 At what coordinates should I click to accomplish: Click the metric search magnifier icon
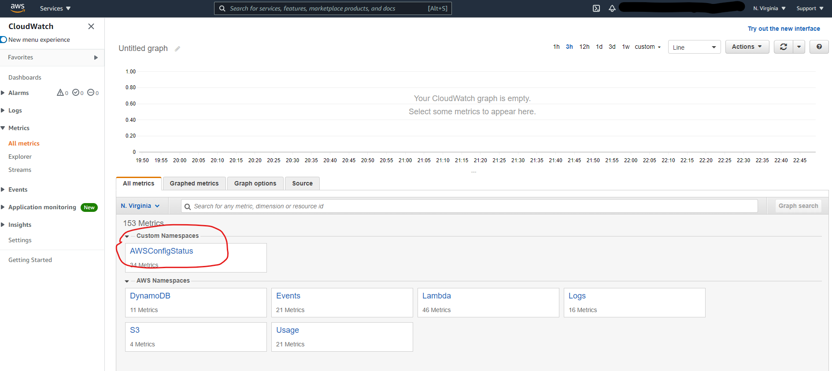pos(188,207)
